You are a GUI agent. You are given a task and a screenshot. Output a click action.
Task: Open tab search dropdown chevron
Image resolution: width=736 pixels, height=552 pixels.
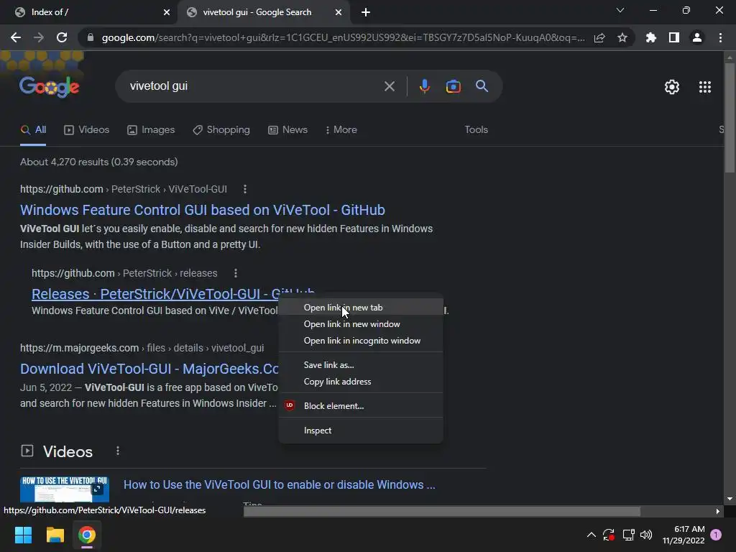pos(620,10)
